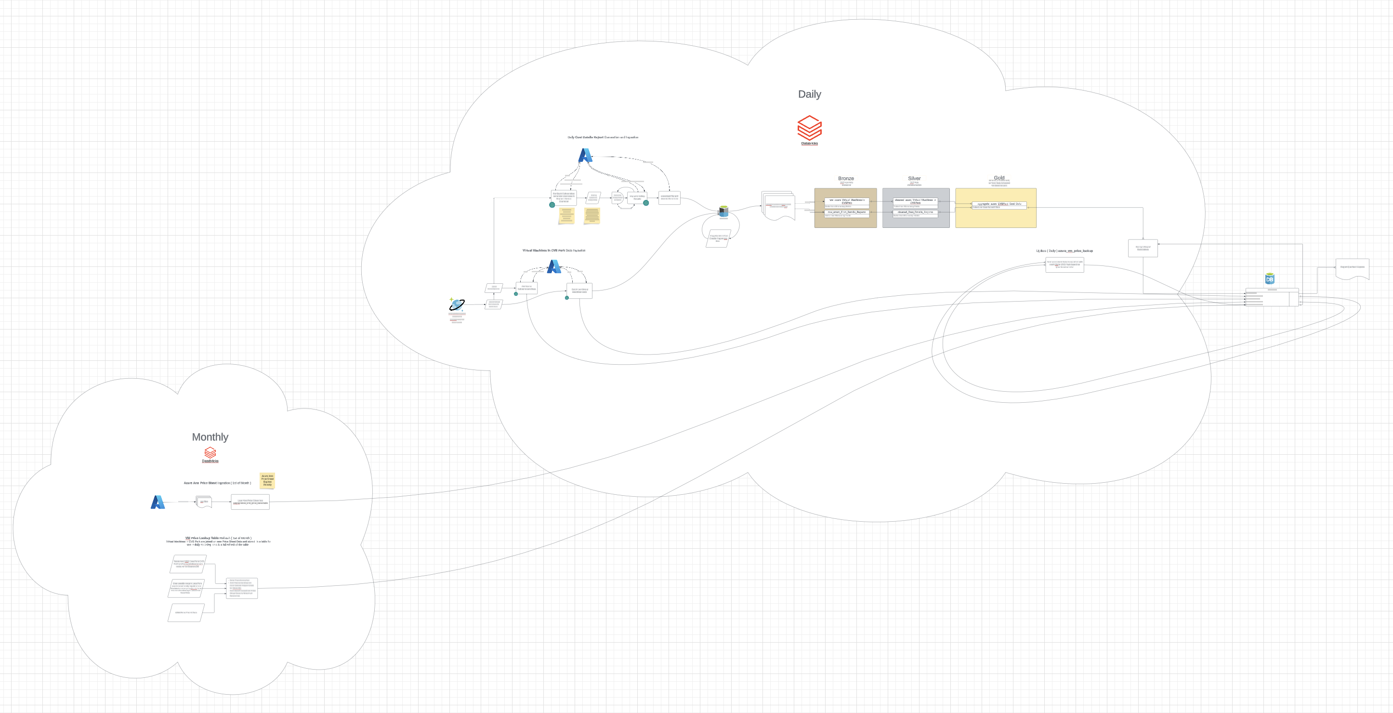The width and height of the screenshot is (1393, 713).
Task: Select the Cosmos DB planet icon
Action: coord(457,304)
